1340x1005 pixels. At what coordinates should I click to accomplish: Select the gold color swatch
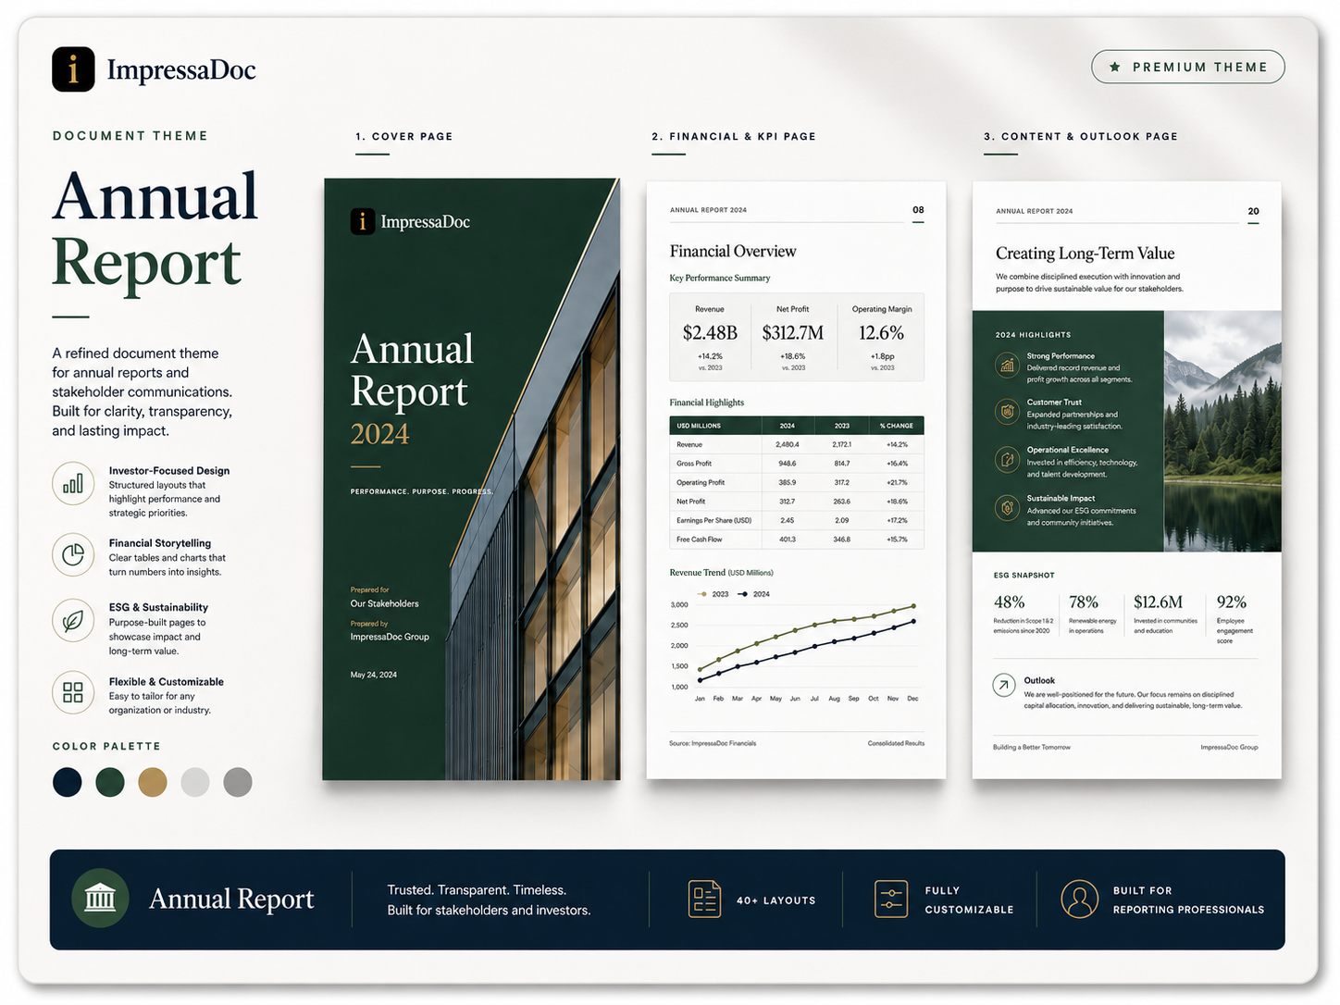coord(153,782)
